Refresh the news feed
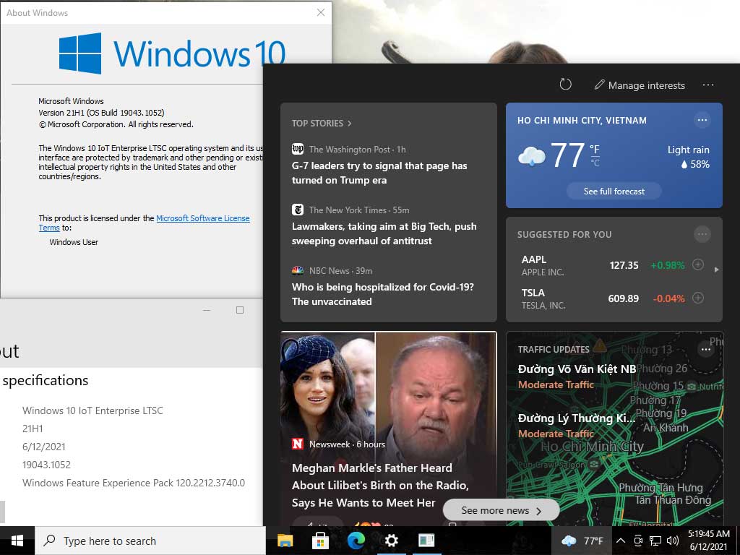Viewport: 740px width, 555px height. [x=565, y=85]
